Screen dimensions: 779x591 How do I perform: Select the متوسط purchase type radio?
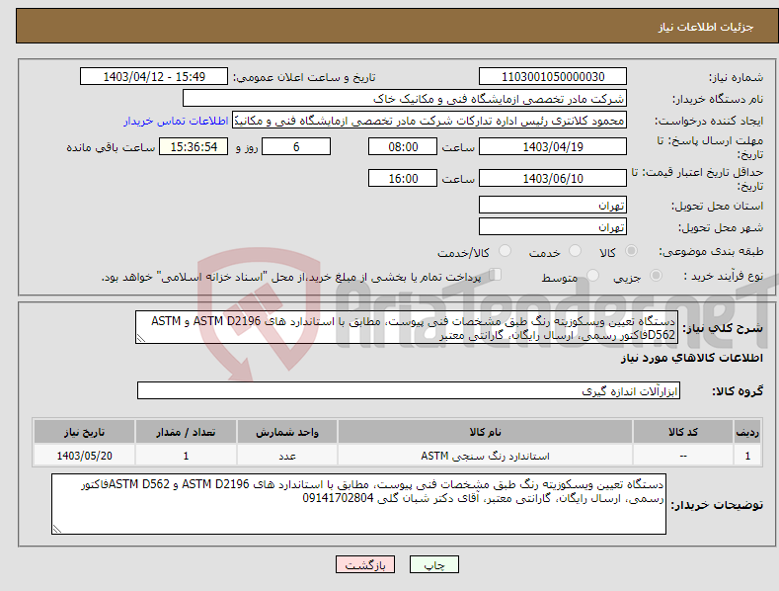[x=592, y=275]
